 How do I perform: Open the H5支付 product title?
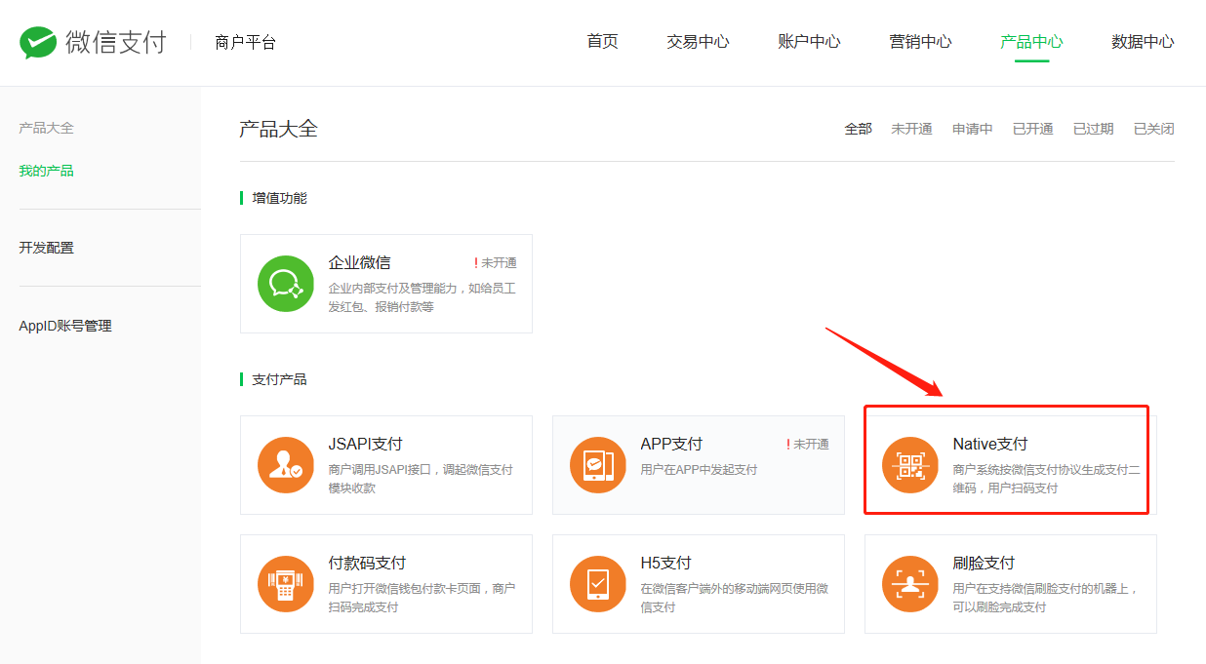coord(666,563)
